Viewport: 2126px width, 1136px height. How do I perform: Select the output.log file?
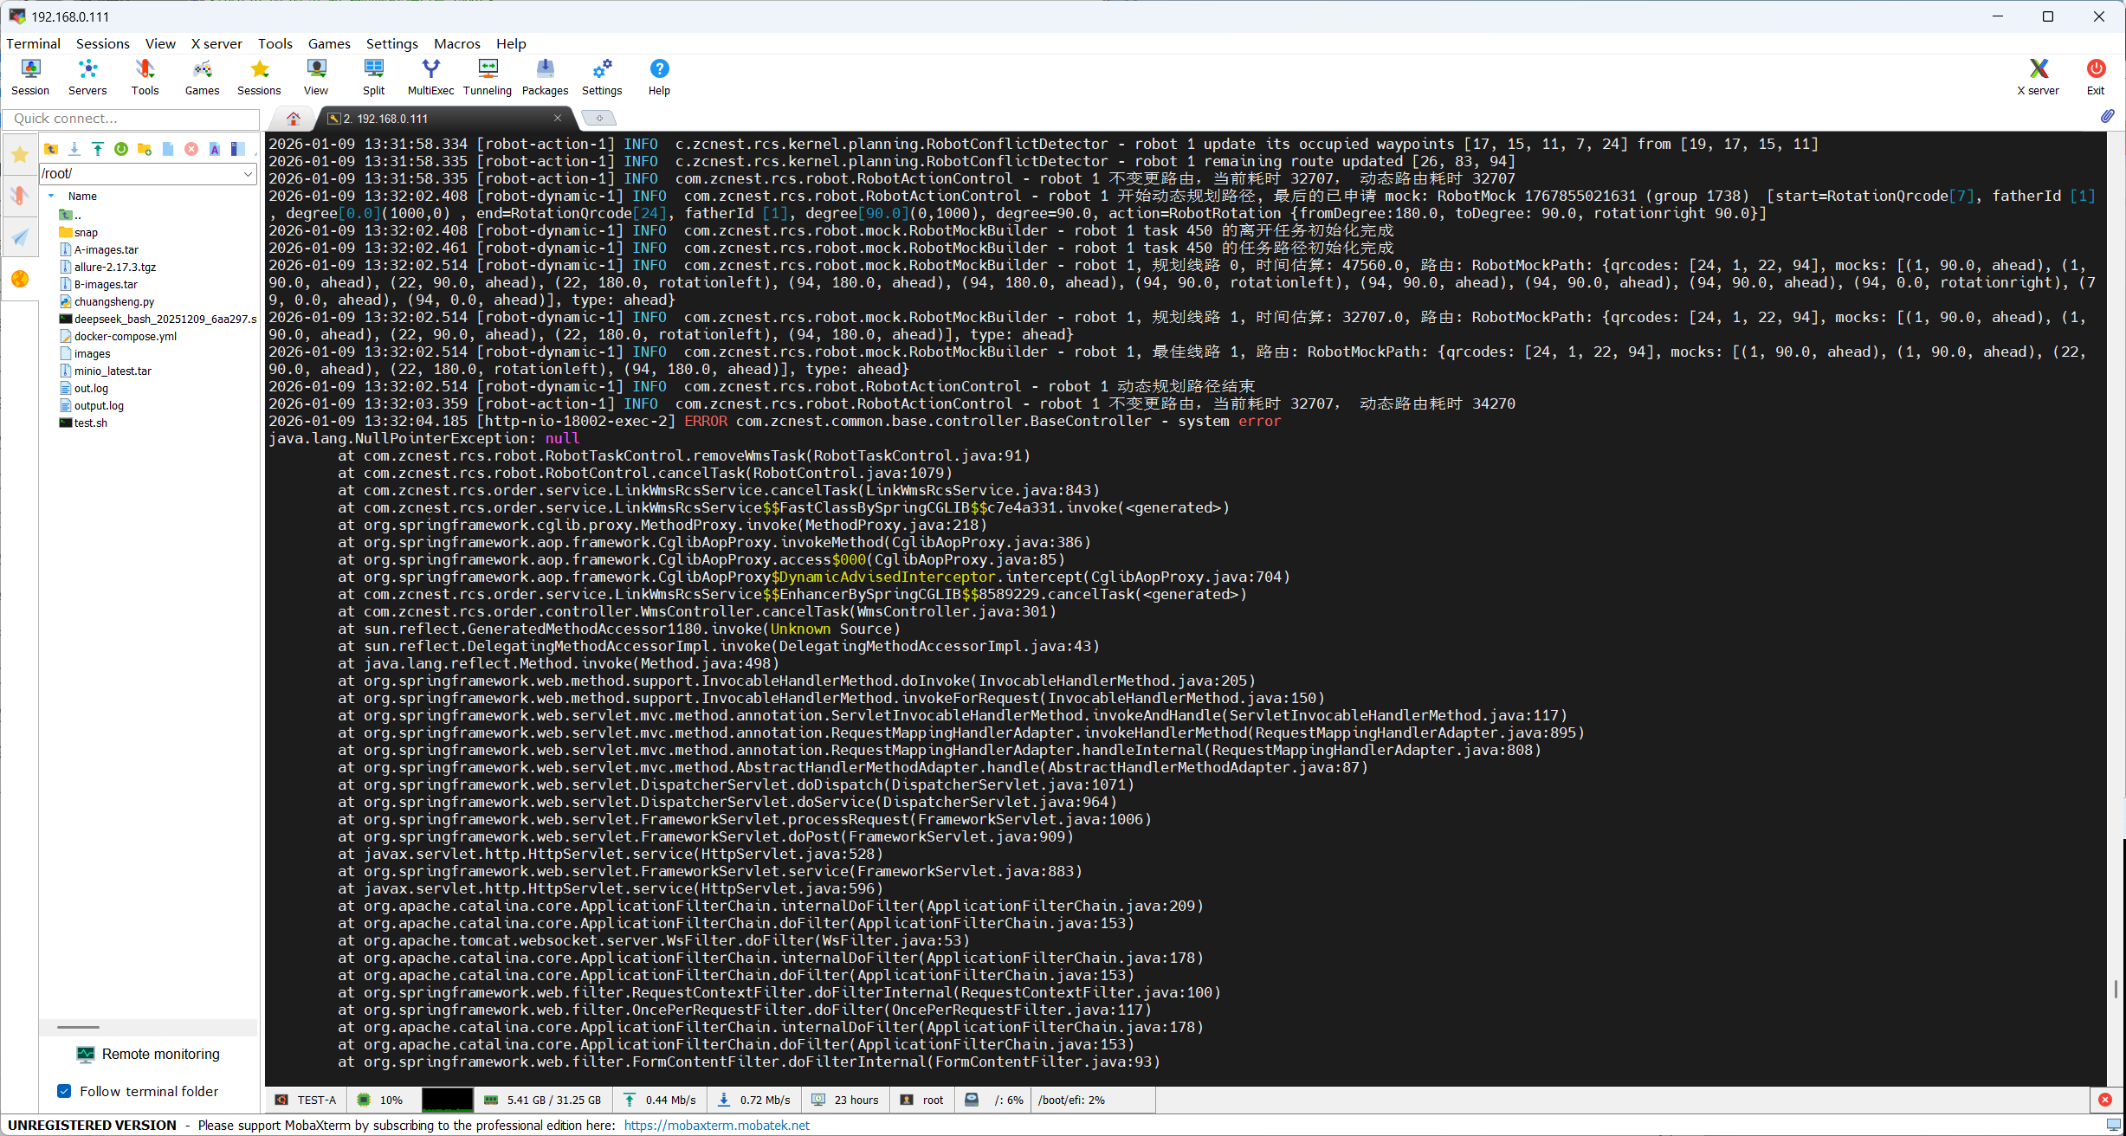99,405
